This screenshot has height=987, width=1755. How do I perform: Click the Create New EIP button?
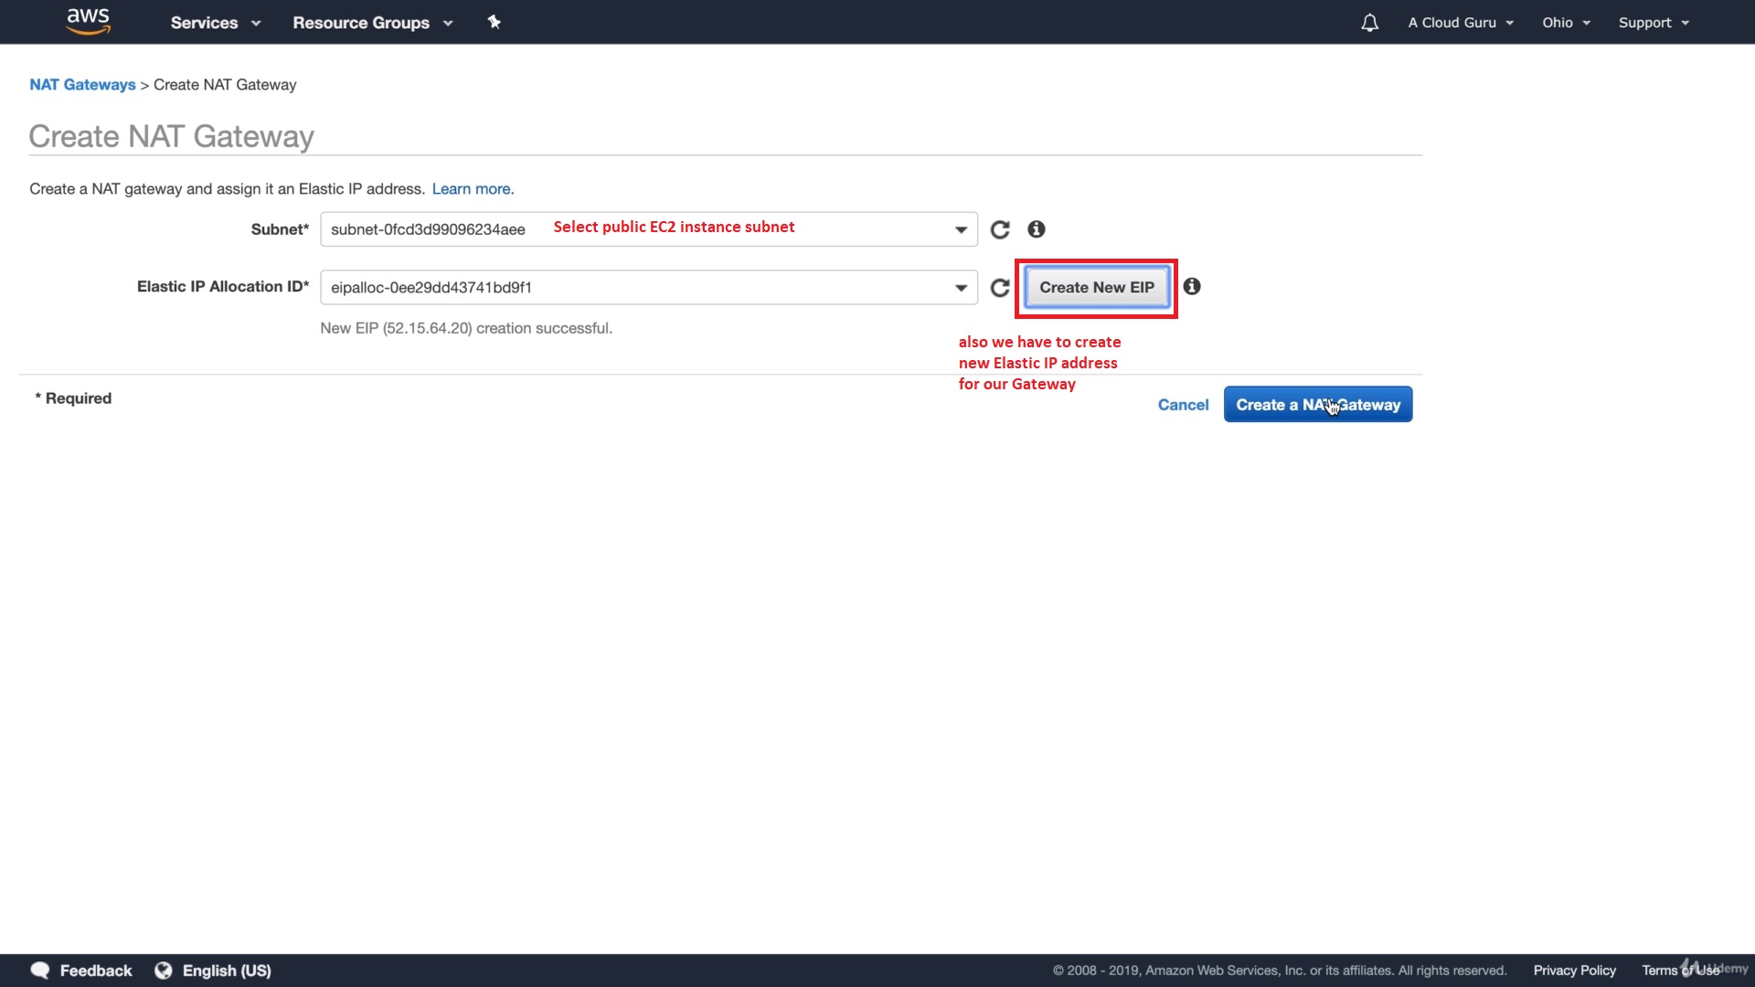(1096, 288)
